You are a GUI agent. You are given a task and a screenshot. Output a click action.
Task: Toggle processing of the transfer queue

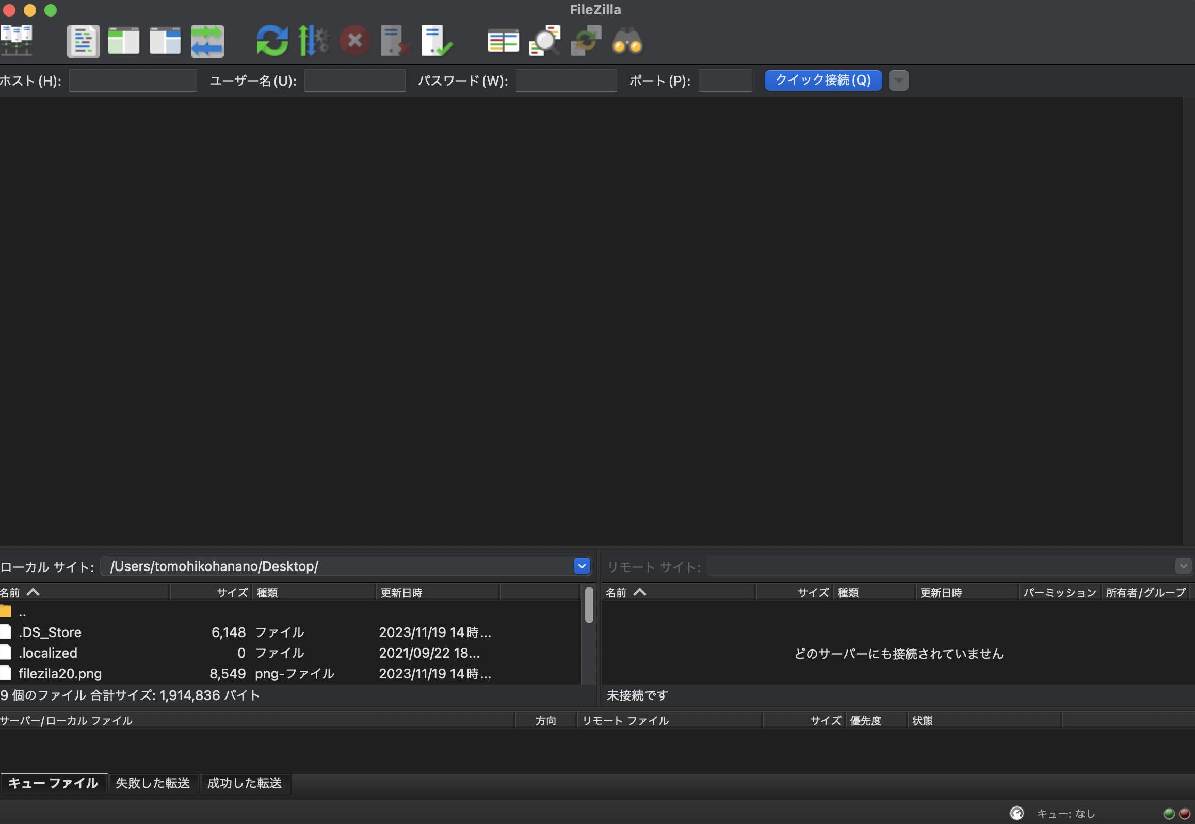pyautogui.click(x=314, y=41)
